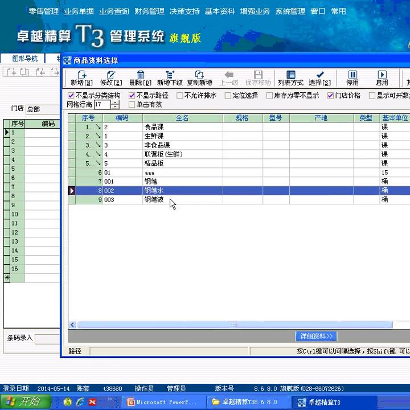The width and height of the screenshot is (410, 410).
Task: Expand the 非食品课 category arrow
Action: pos(98,145)
